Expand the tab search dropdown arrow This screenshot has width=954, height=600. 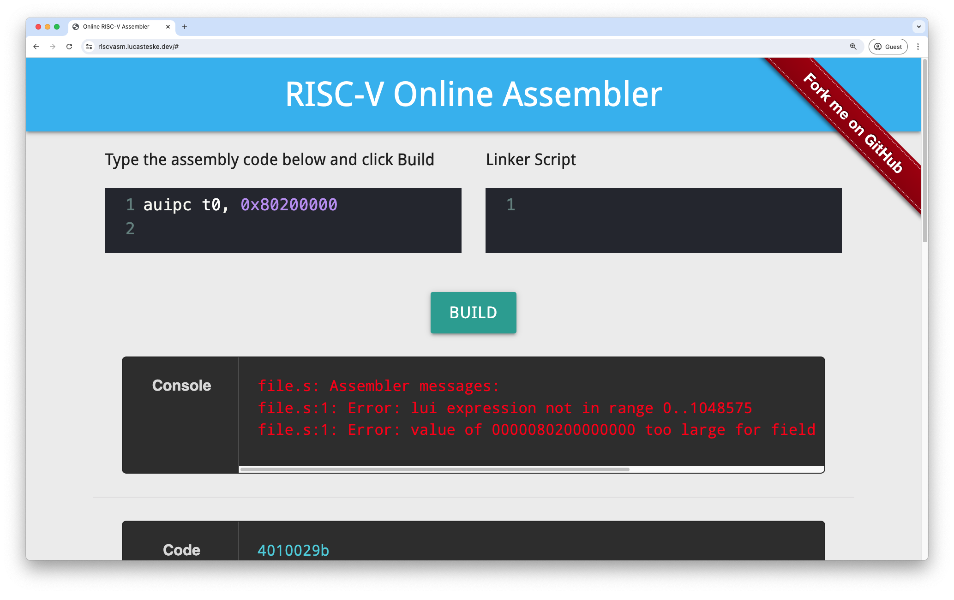click(918, 27)
